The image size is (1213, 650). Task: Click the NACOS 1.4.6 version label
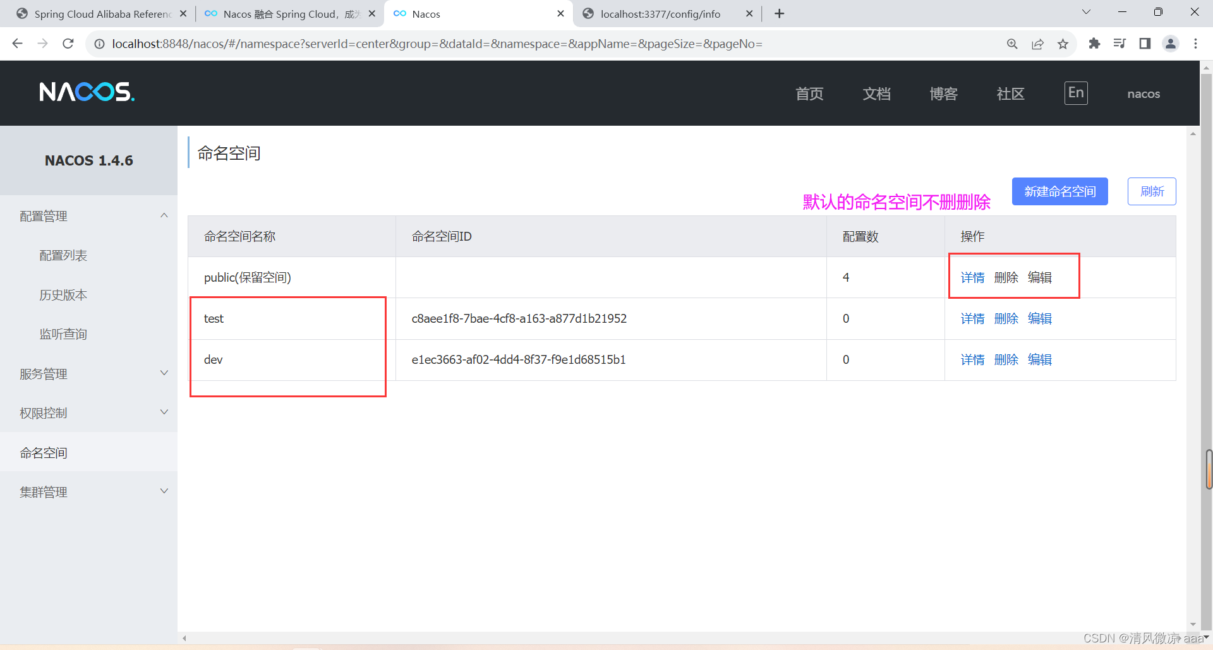88,160
